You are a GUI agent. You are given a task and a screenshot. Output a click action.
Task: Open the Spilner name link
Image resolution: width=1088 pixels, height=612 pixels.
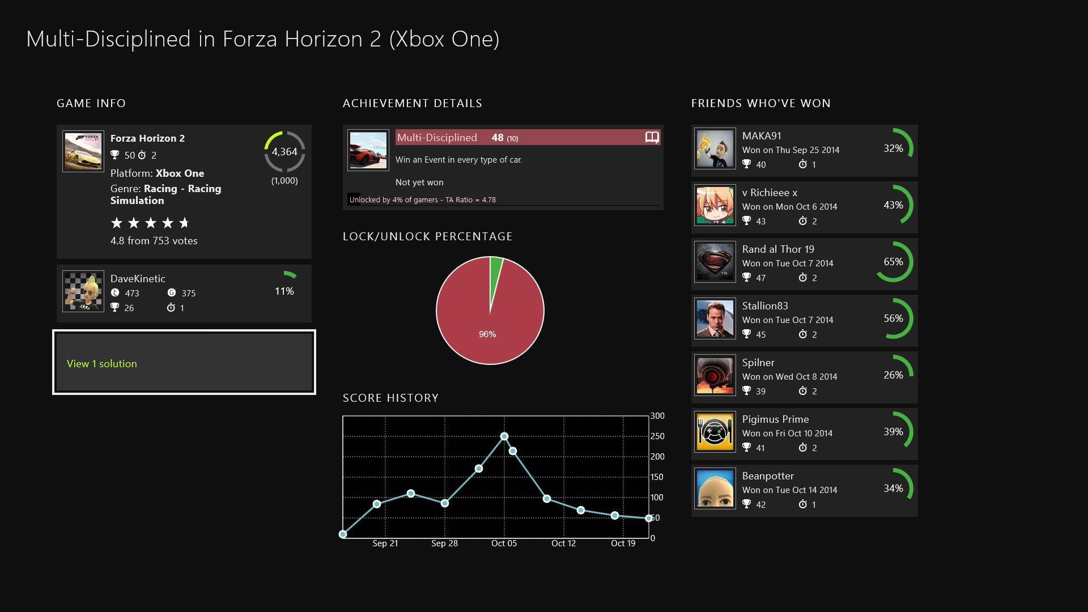[x=758, y=363]
